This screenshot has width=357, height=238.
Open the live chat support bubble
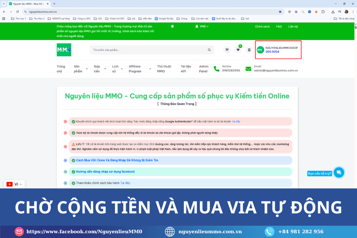(x=338, y=173)
